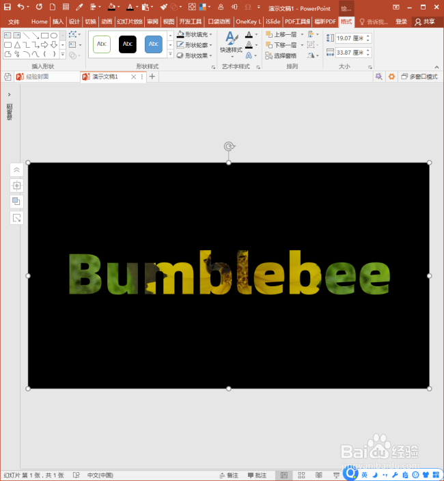
Task: Open the 上移一层 bring forward dropdown arrow
Action: tap(302, 34)
